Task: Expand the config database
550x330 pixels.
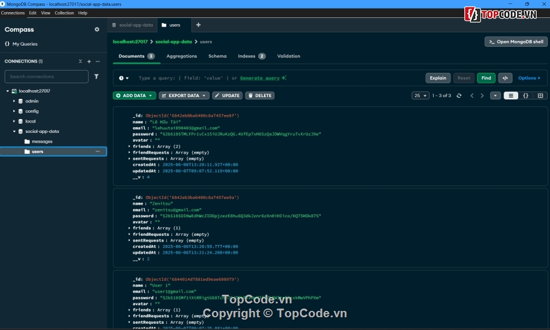Action: [14, 111]
